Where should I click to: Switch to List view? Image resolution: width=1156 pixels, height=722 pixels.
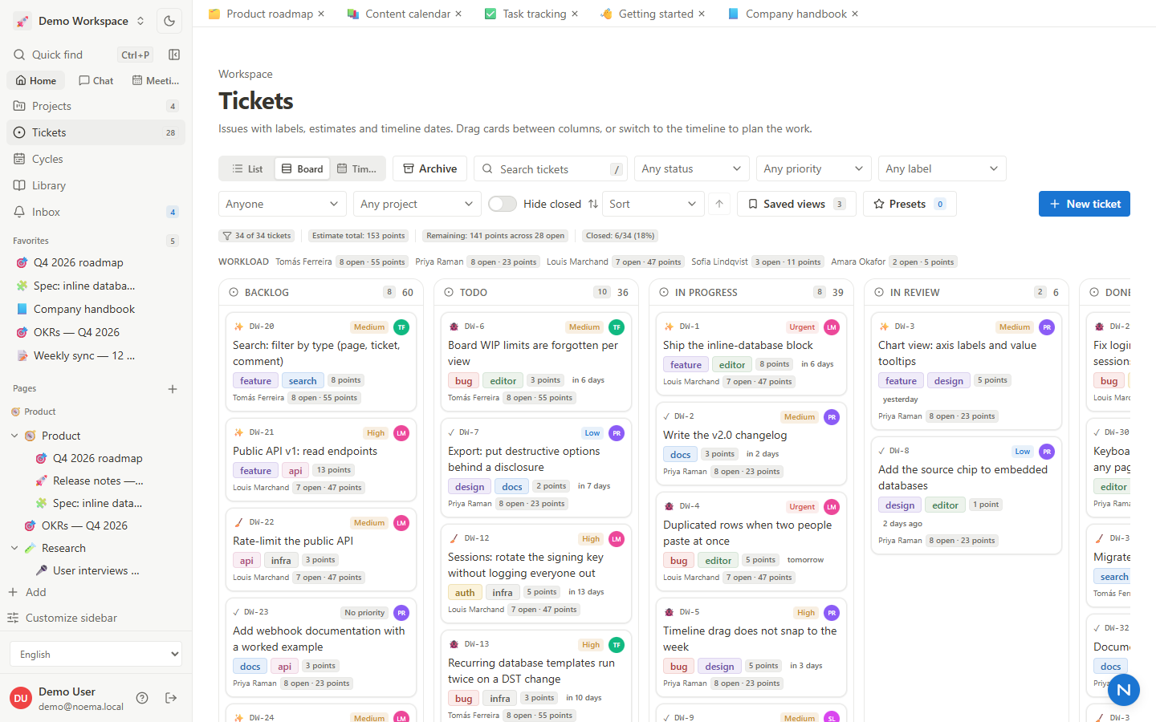pyautogui.click(x=248, y=168)
